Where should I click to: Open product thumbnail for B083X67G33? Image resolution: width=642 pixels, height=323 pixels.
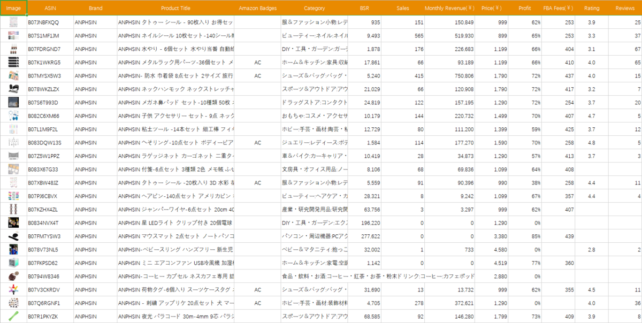13,170
